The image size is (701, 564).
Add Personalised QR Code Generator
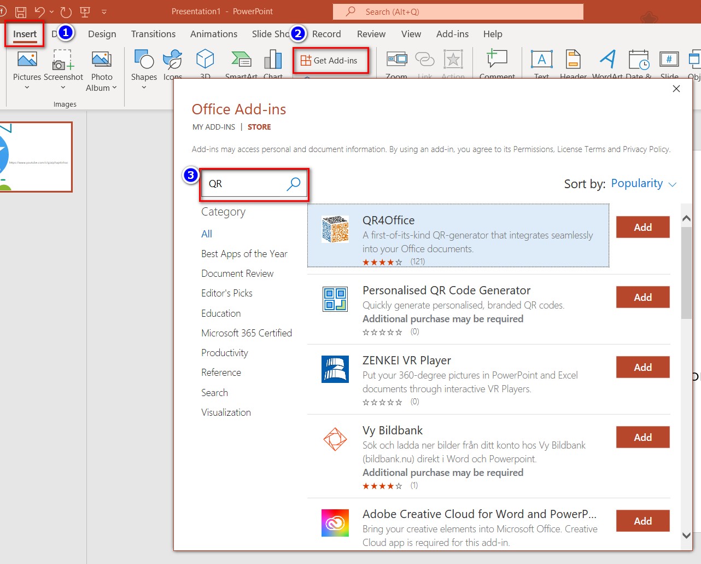pos(642,297)
